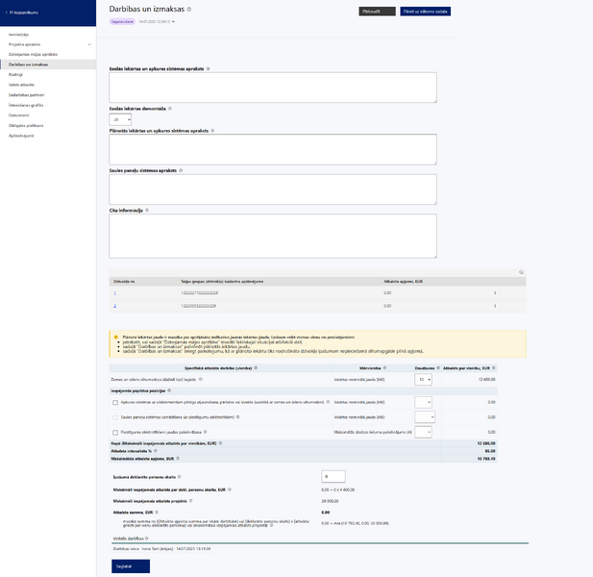Tick the Apkures sistēmas ar sildelementiem checkbox
The image size is (593, 577).
(x=115, y=403)
